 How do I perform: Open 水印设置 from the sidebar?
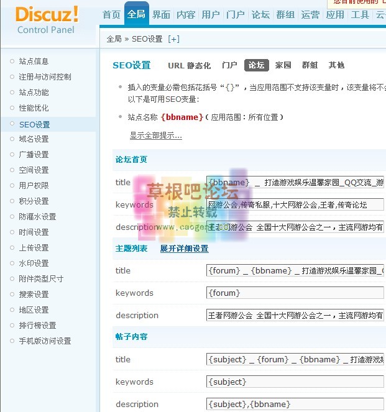(34, 263)
